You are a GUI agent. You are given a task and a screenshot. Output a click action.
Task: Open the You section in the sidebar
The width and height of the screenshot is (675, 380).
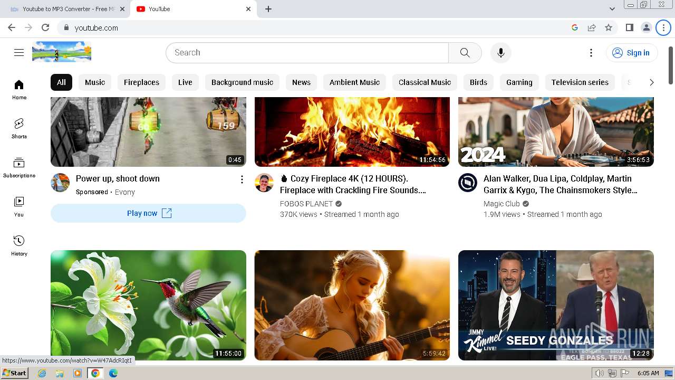tap(19, 206)
